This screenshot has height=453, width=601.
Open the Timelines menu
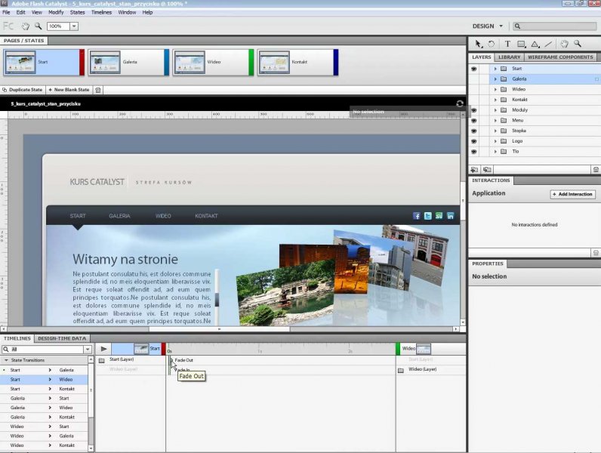pos(101,12)
